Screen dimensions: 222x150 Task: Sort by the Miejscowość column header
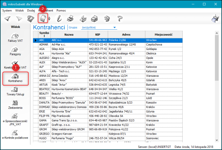click(164, 34)
